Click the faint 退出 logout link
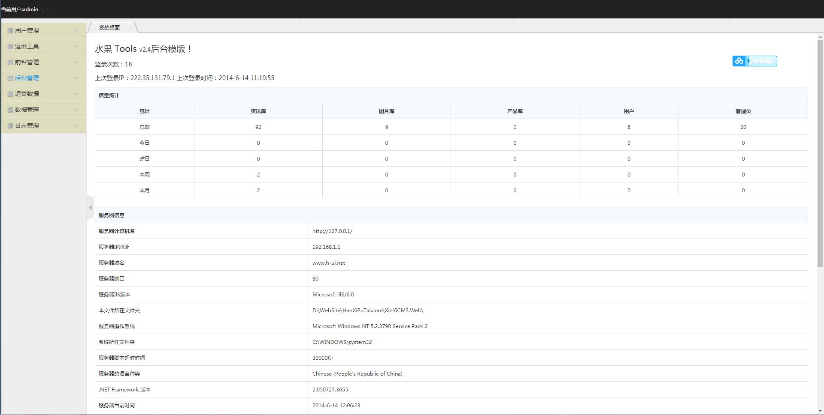Viewport: 824px width, 415px height. click(x=45, y=9)
